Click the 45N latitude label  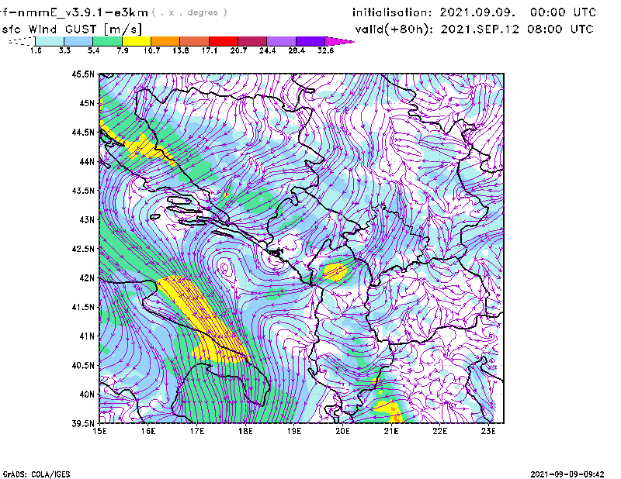click(87, 103)
